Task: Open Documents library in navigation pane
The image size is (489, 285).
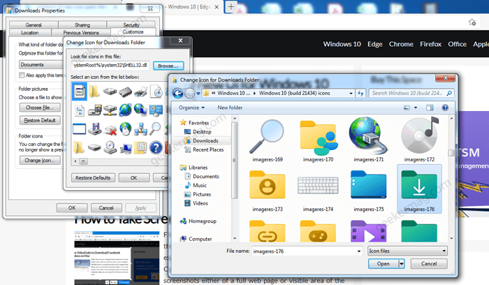Action: point(202,177)
